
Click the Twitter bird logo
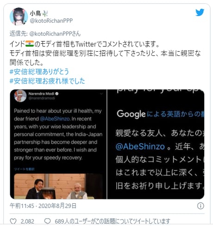point(200,13)
